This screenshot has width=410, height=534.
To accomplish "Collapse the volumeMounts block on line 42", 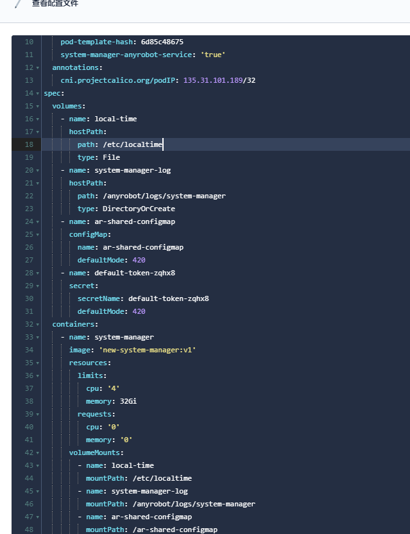I will pos(38,452).
